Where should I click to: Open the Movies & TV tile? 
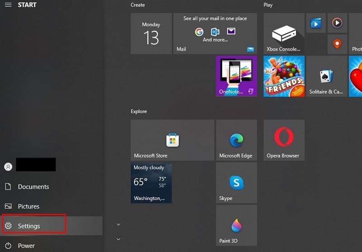316,23
